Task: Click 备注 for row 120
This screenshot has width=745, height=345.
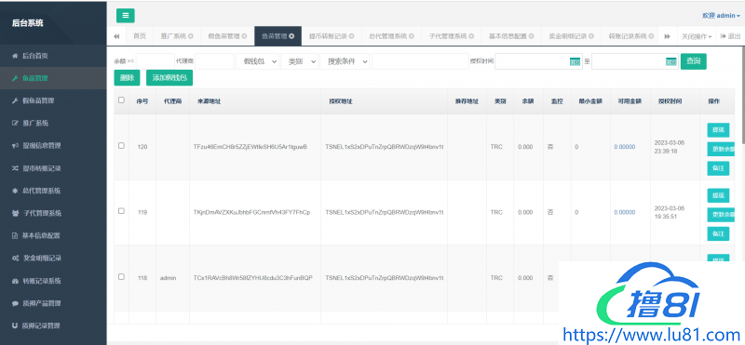Action: (x=718, y=168)
